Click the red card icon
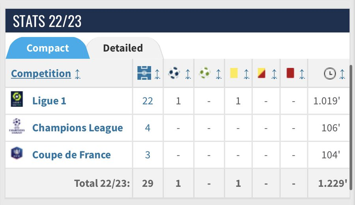355x205 pixels. pos(290,73)
